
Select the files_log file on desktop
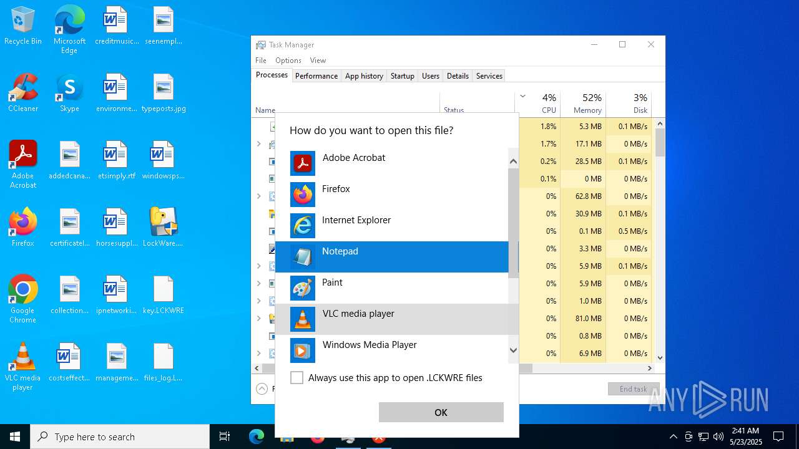[163, 362]
